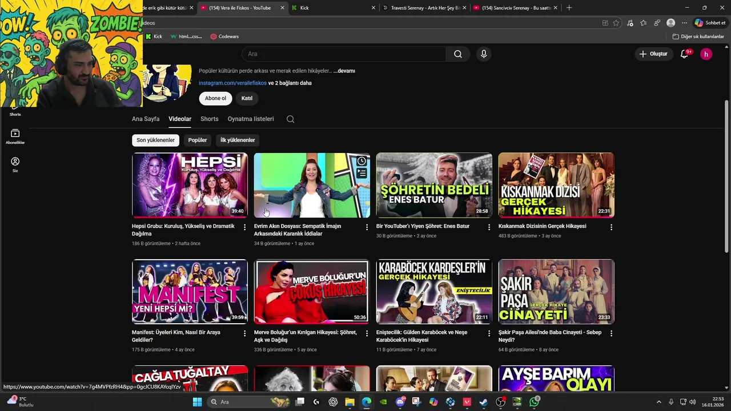
Task: Click the Windows Start button
Action: [197, 402]
